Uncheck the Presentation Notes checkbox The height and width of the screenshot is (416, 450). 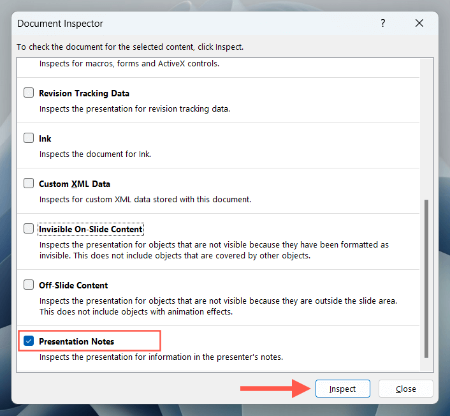point(29,341)
